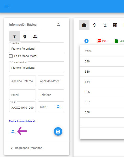Open the Mostrar Contacto Adicional link
Image resolution: width=124 pixels, height=157 pixels.
click(x=22, y=121)
